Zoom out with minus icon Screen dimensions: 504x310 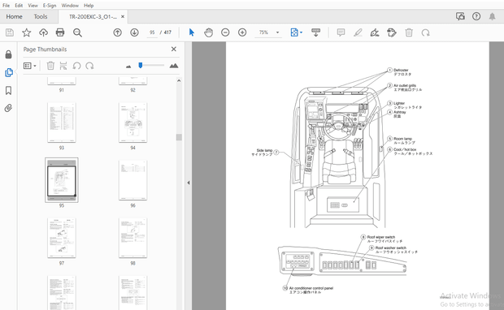pyautogui.click(x=225, y=32)
